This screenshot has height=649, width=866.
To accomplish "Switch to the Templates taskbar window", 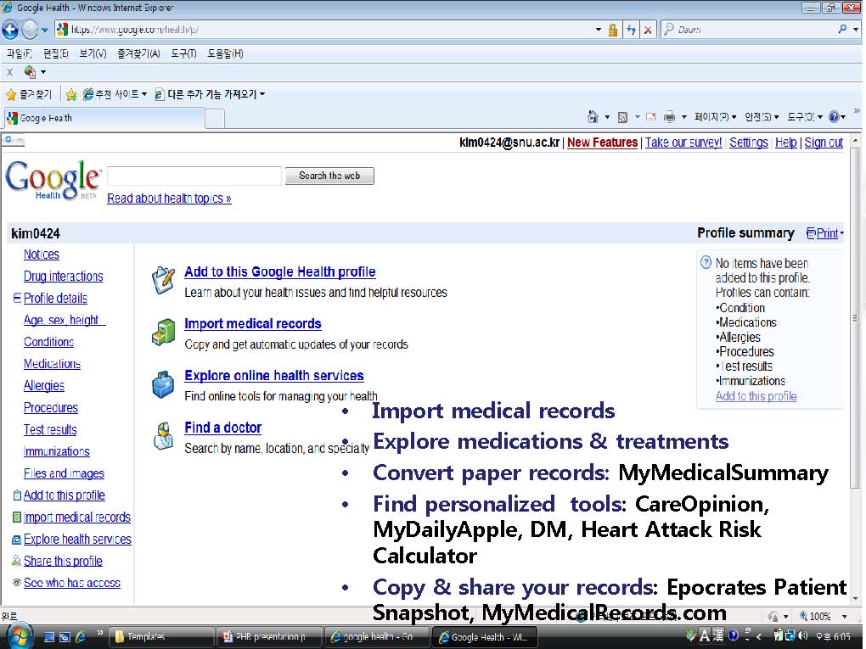I will point(160,637).
